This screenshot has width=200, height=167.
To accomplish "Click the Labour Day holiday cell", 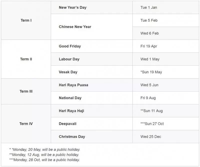I will point(69,59).
